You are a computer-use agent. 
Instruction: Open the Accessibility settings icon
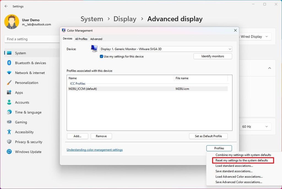pos(9,132)
